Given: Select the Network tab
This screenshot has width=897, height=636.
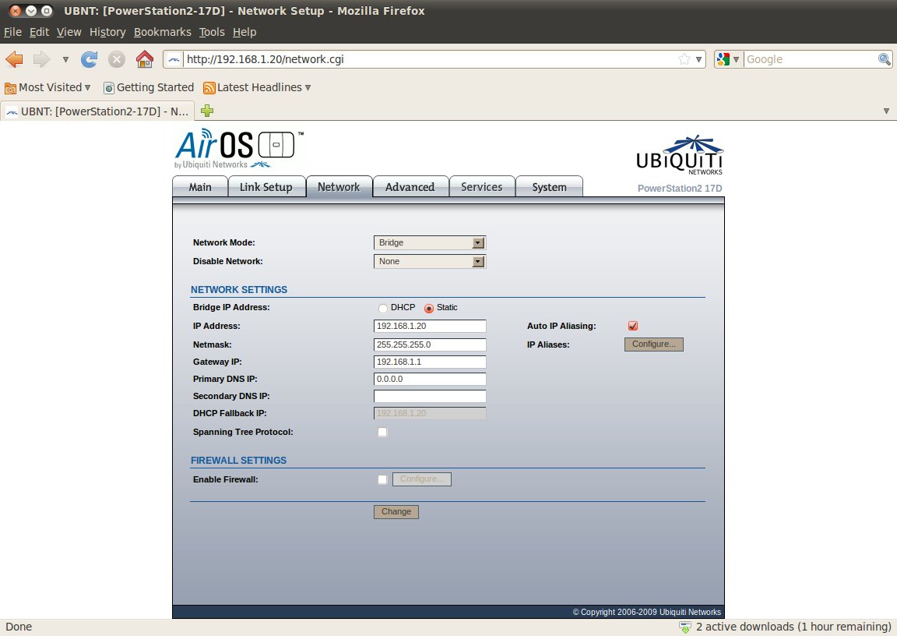Looking at the screenshot, I should click(x=339, y=186).
